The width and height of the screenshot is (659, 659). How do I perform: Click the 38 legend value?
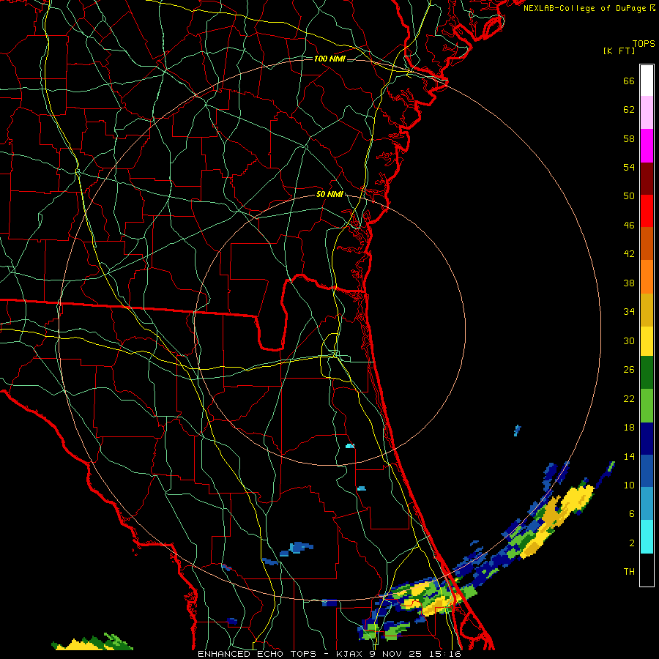(629, 283)
